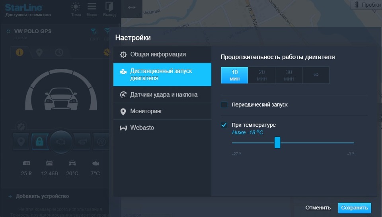This screenshot has height=217, width=382.
Task: Click the car illustration on dashboard
Action: [61, 99]
